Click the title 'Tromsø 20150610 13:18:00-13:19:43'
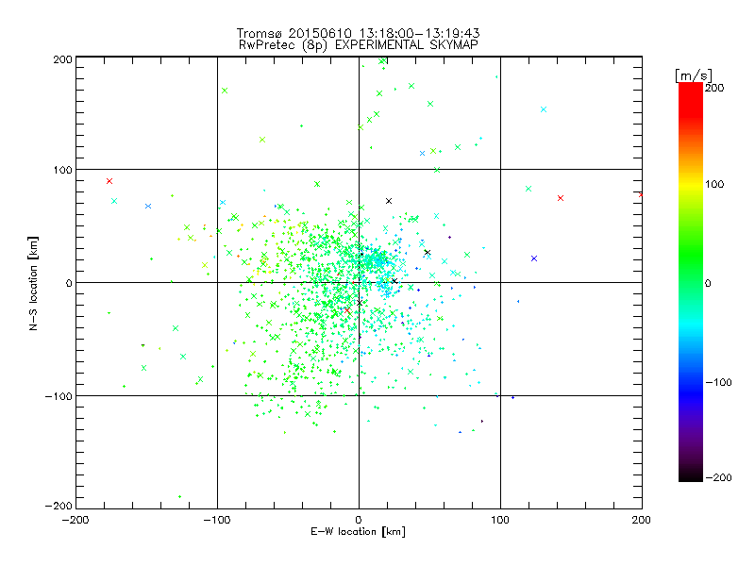Viewport: 755px width, 566px height. pos(358,33)
